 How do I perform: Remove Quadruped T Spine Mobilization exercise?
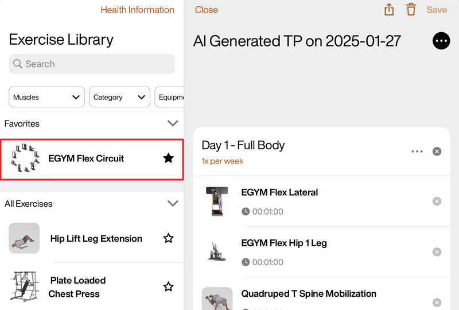point(437,302)
